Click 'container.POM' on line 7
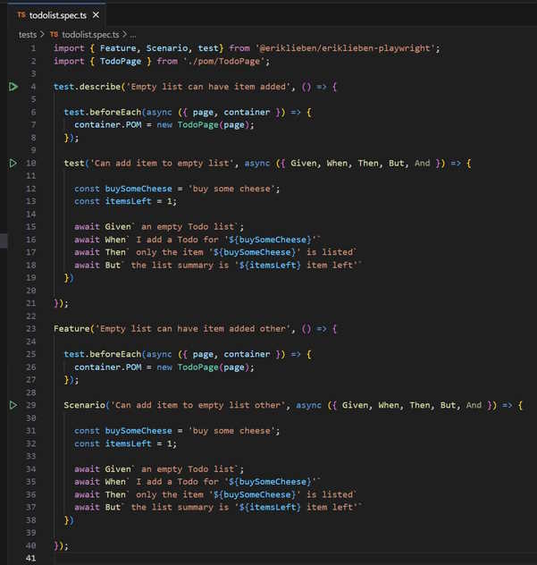This screenshot has width=537, height=565. 108,125
